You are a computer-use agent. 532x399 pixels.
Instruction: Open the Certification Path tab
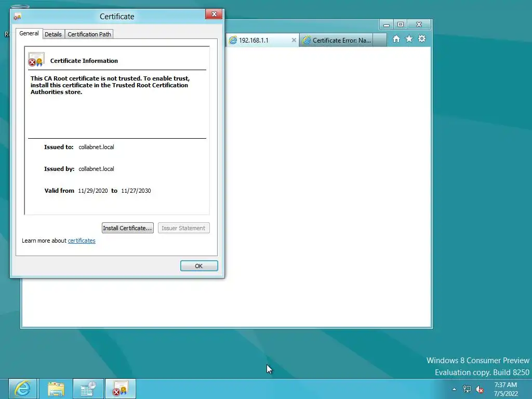pyautogui.click(x=89, y=34)
